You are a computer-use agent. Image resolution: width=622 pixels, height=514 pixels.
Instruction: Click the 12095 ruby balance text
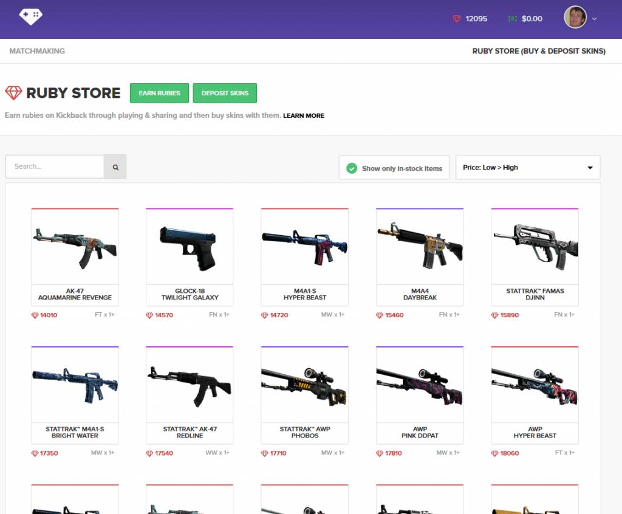(x=476, y=19)
